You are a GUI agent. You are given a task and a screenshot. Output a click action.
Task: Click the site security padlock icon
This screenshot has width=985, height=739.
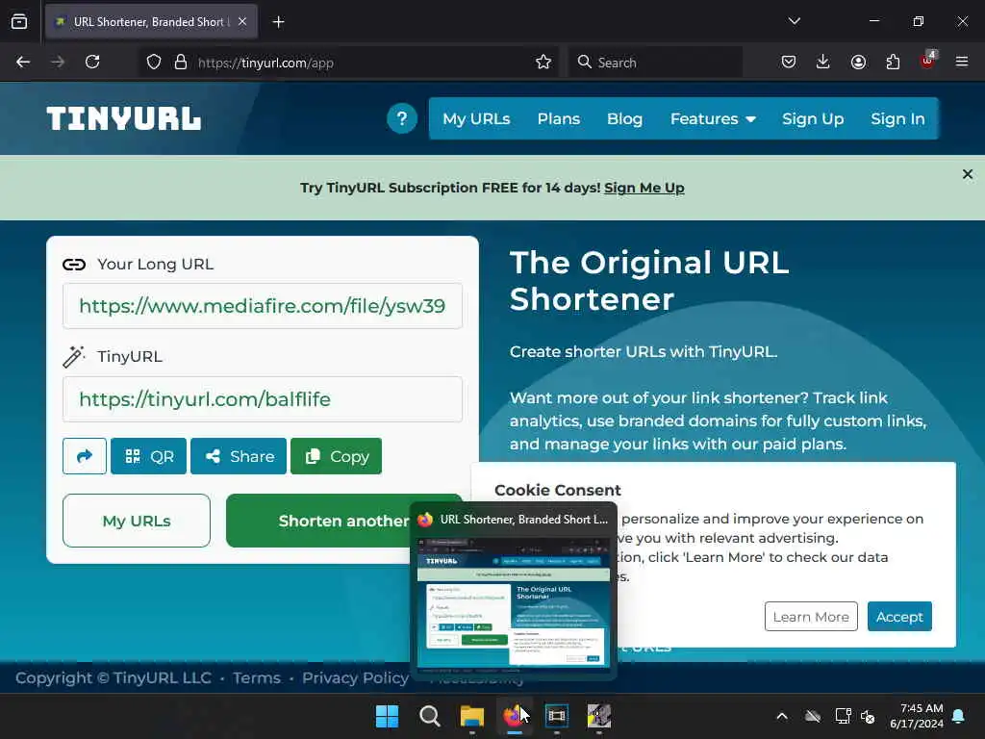click(x=181, y=63)
